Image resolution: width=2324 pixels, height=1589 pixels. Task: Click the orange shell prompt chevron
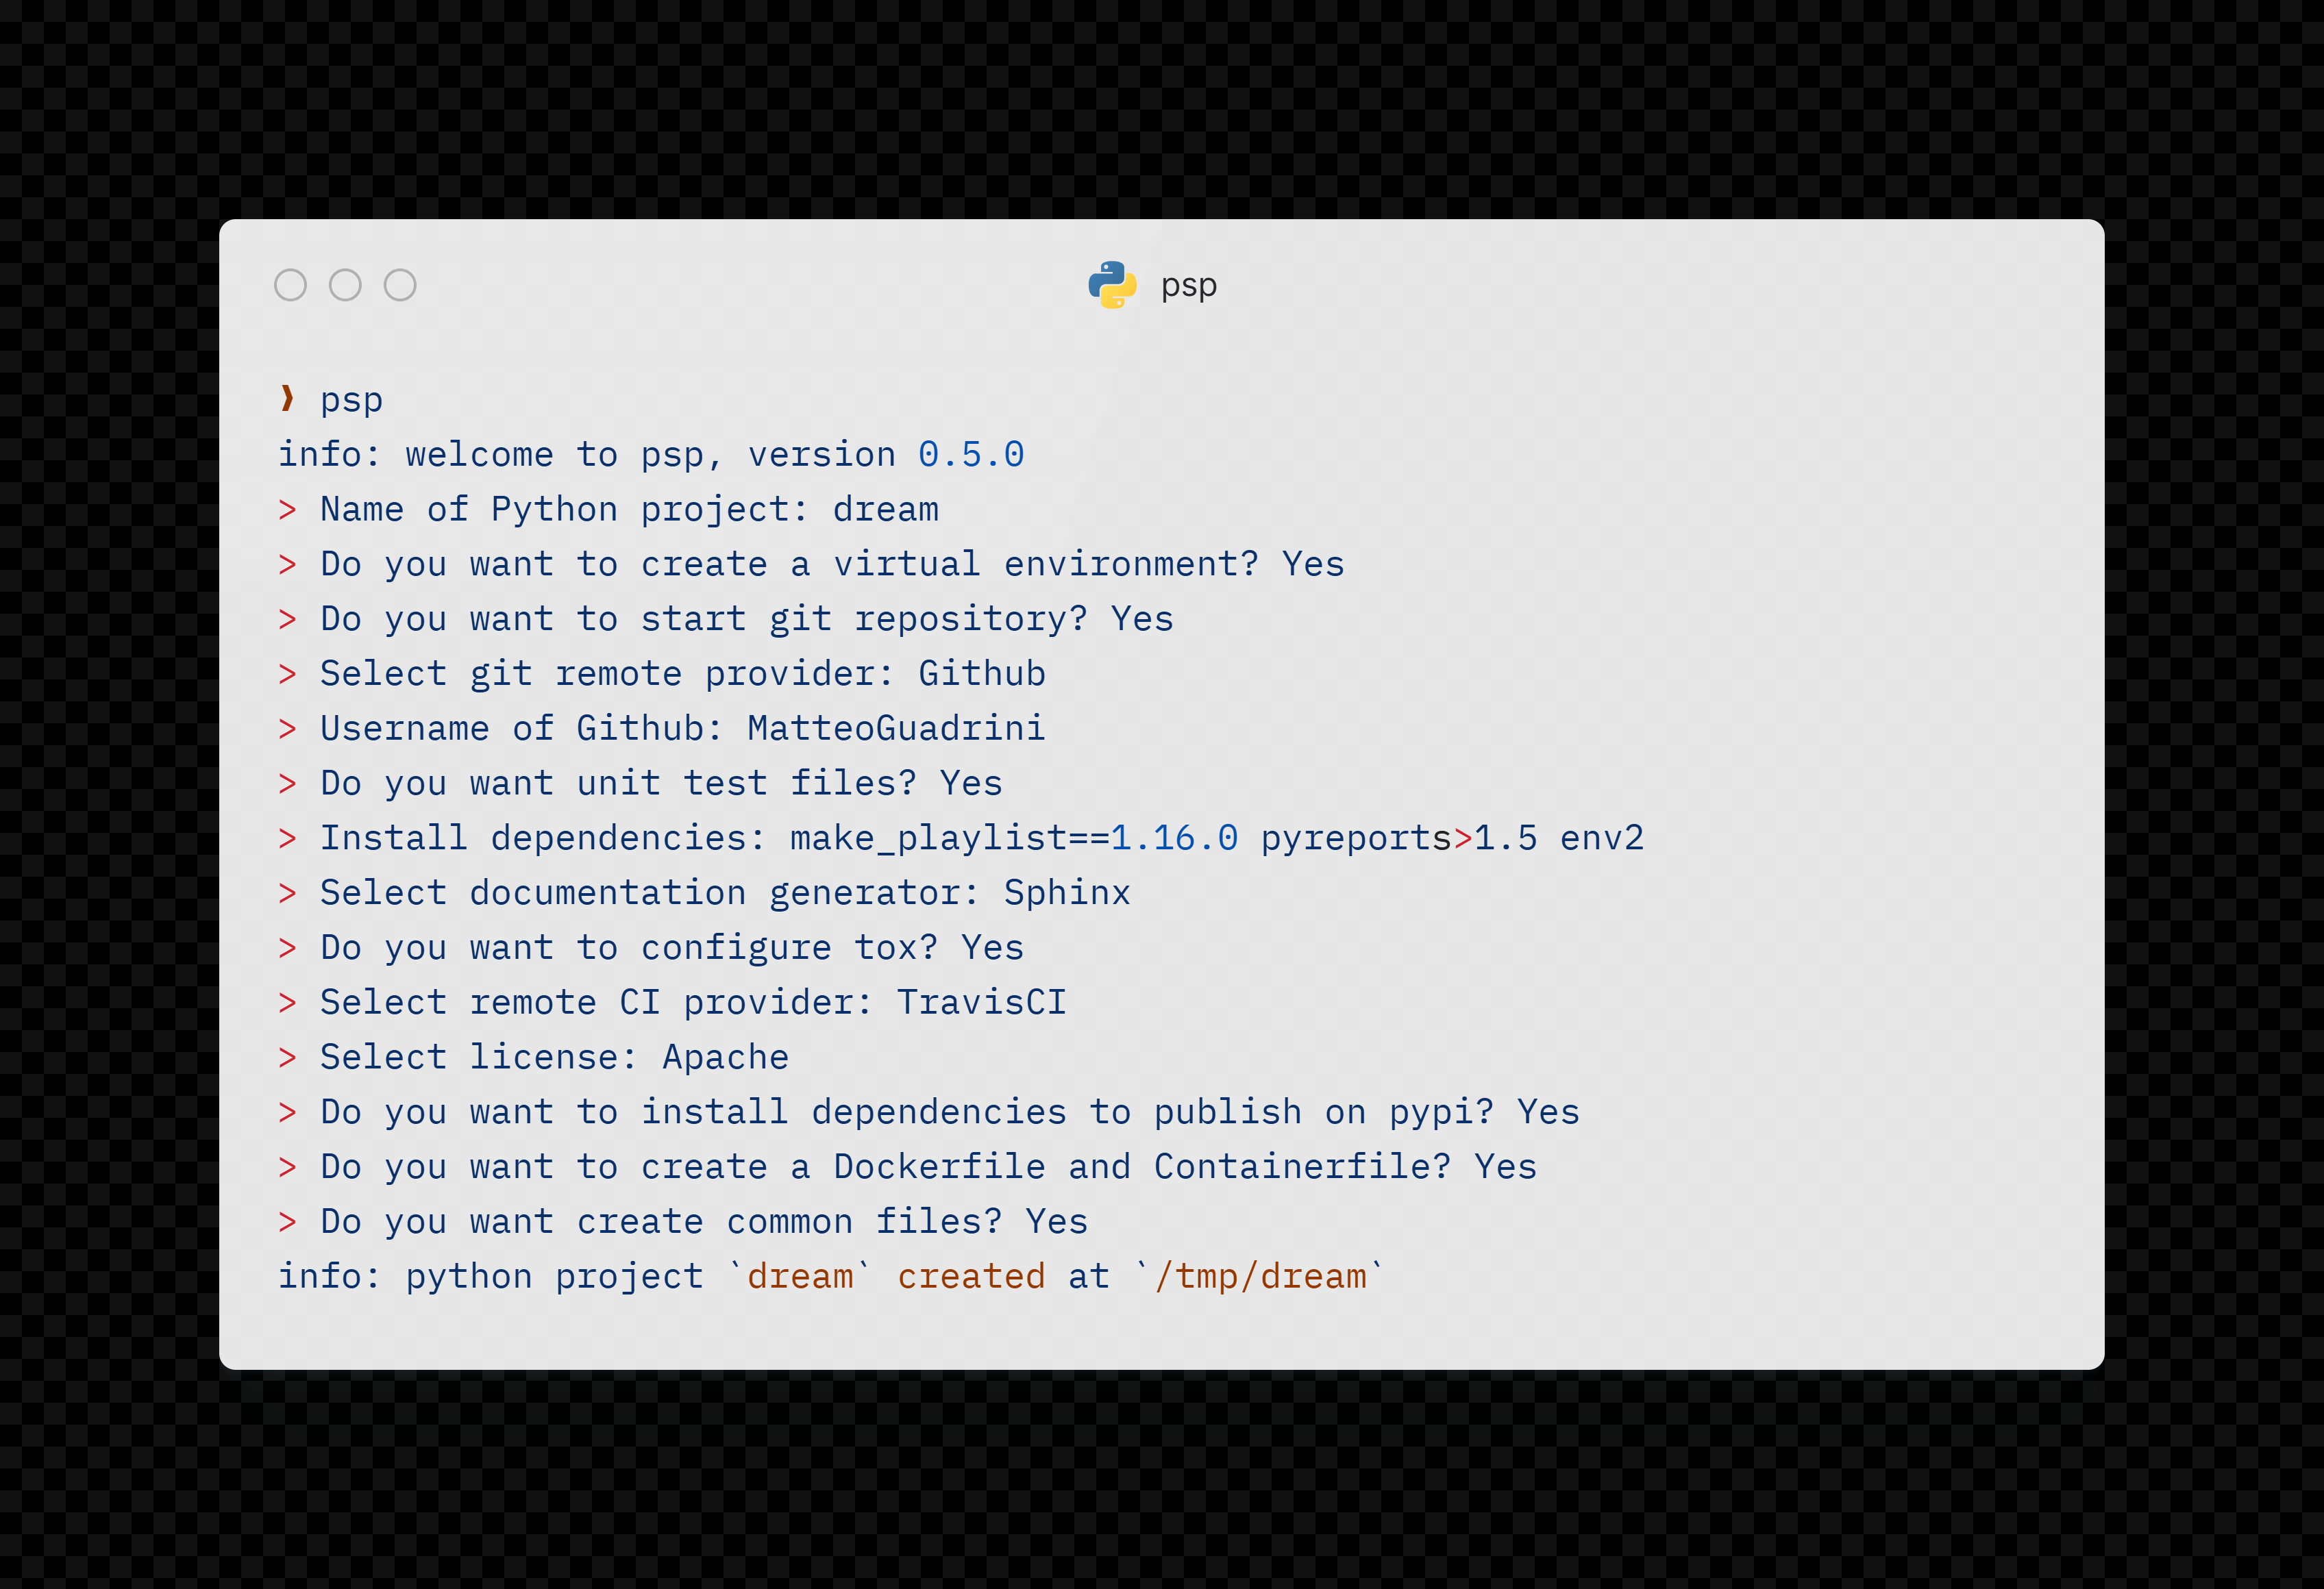coord(287,399)
